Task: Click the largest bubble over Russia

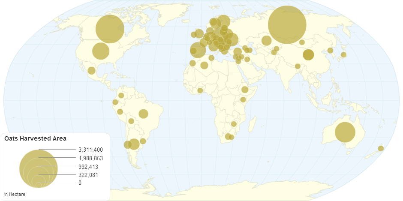Action: pos(287,24)
